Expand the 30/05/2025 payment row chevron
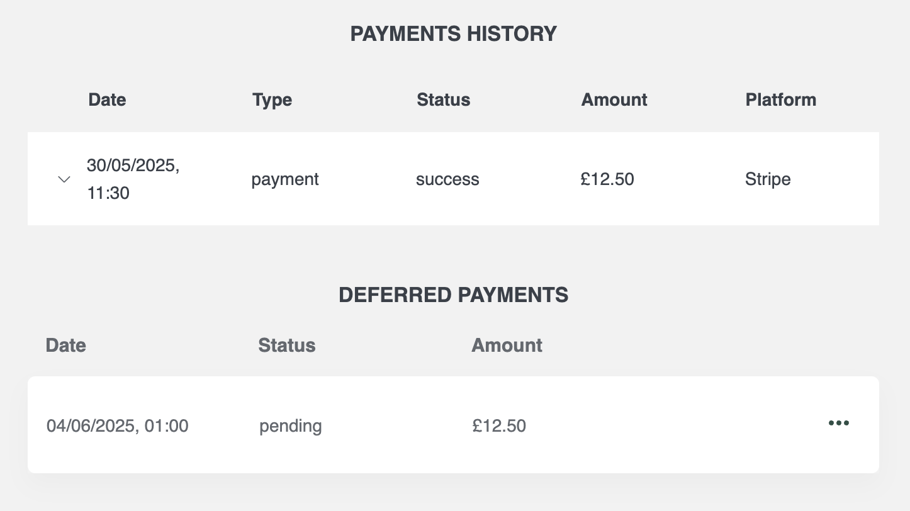Viewport: 910px width, 511px height. click(x=64, y=179)
